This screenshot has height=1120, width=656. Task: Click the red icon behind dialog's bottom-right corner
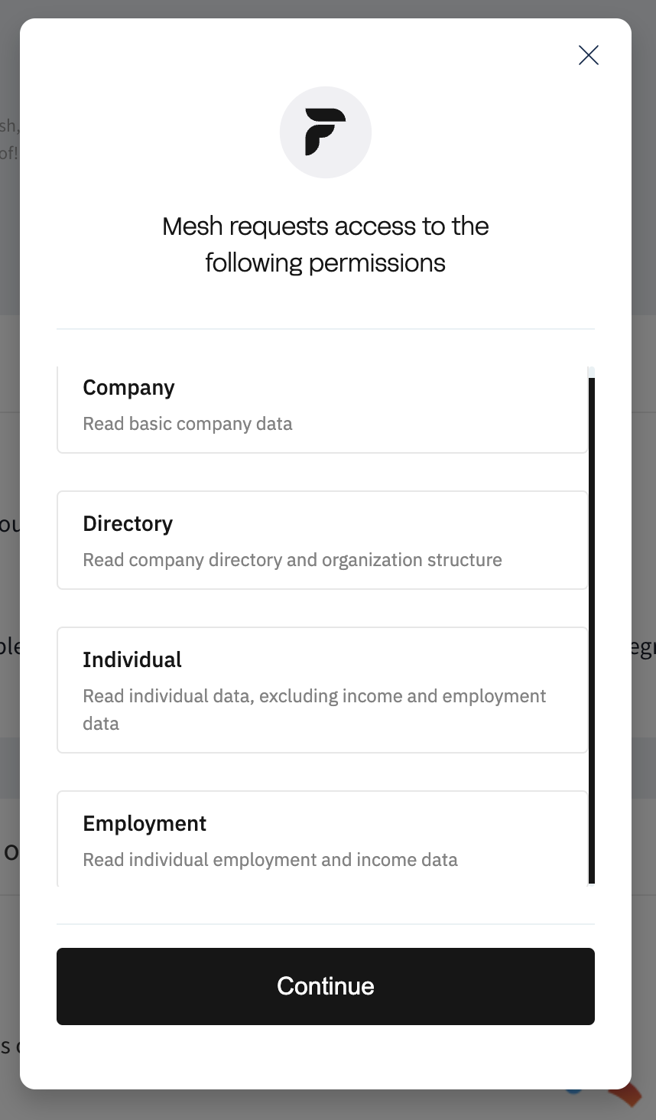tap(627, 1096)
